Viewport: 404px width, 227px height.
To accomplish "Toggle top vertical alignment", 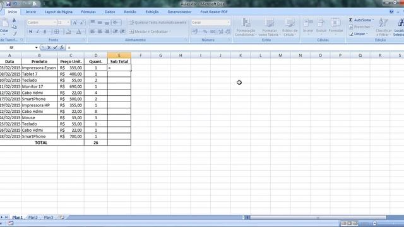I will [93, 23].
